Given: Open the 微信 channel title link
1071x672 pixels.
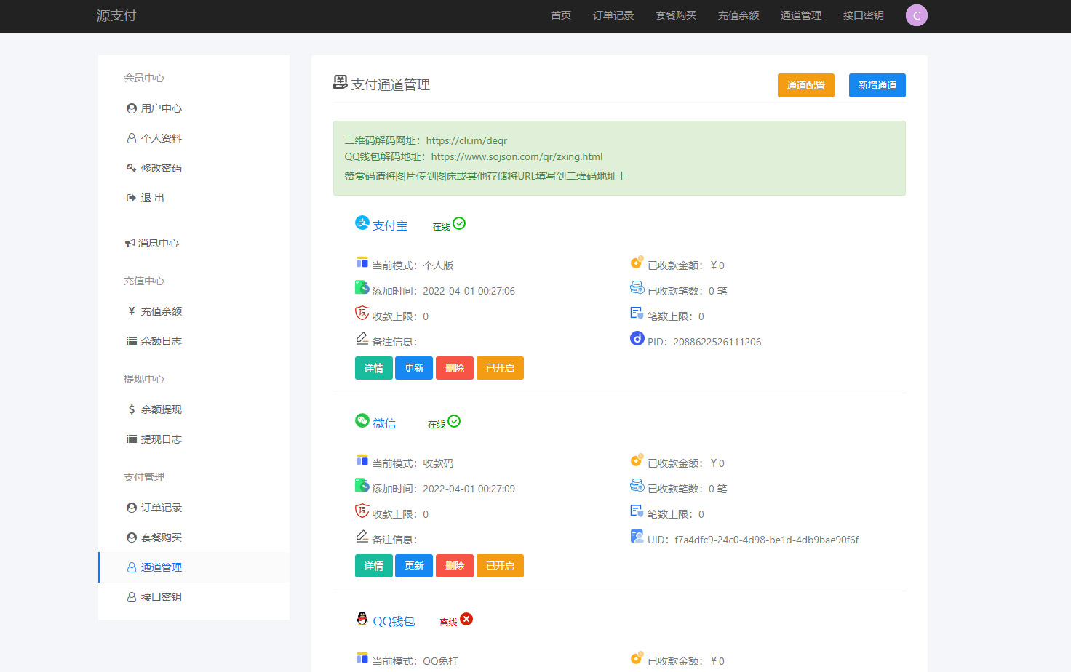Looking at the screenshot, I should pyautogui.click(x=384, y=424).
